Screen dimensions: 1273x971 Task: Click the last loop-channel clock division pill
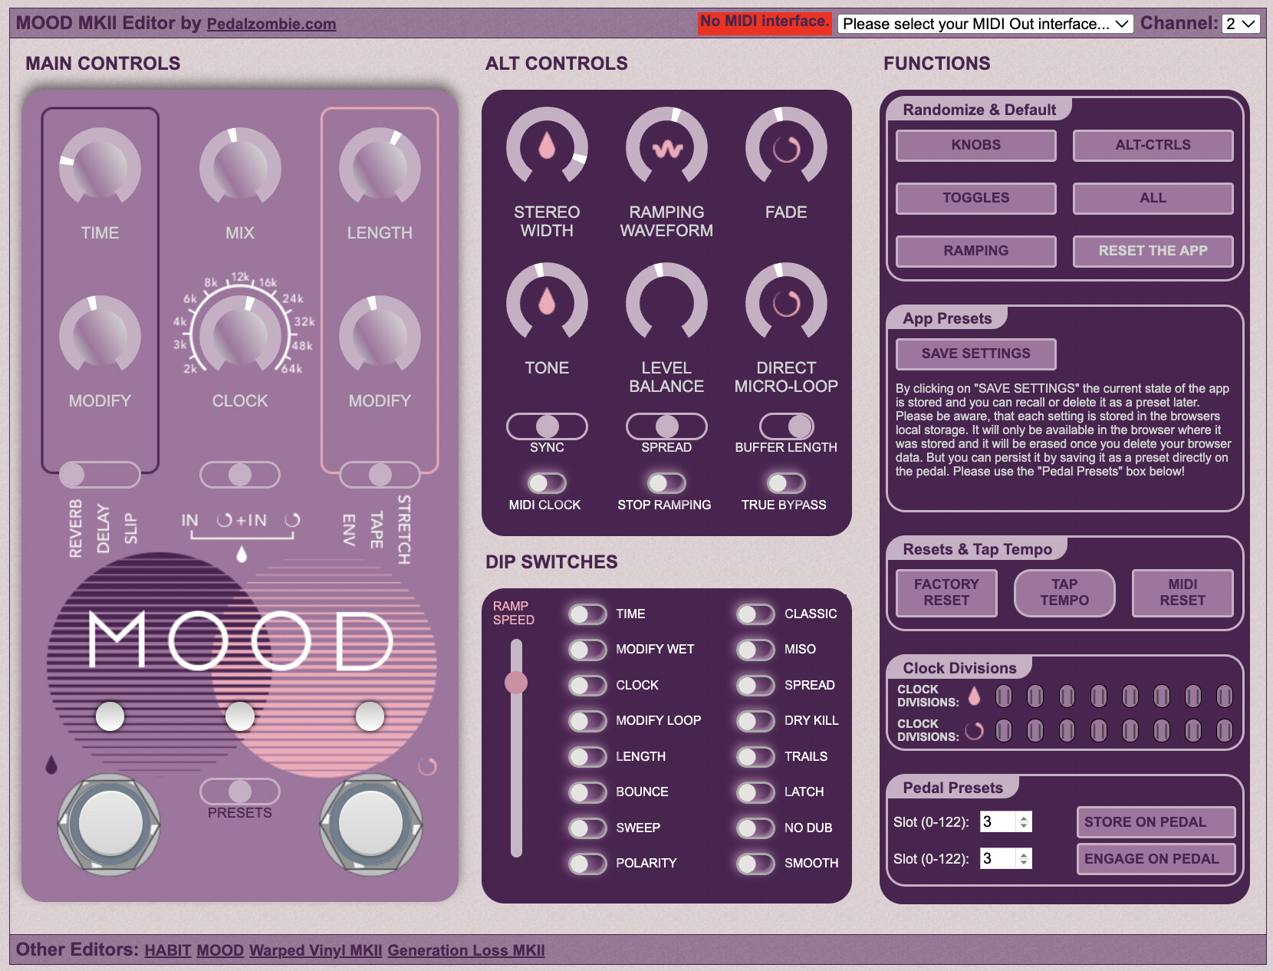[1225, 730]
